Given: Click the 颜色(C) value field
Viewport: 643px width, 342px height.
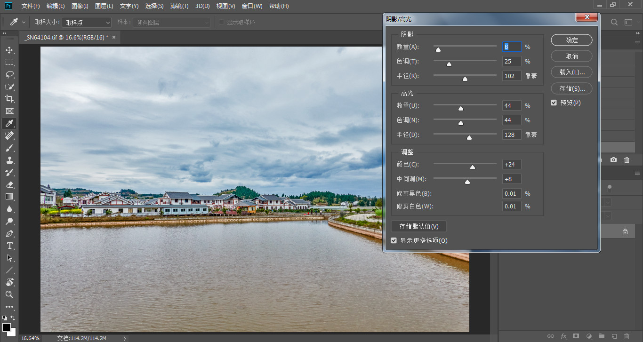Looking at the screenshot, I should click(512, 164).
